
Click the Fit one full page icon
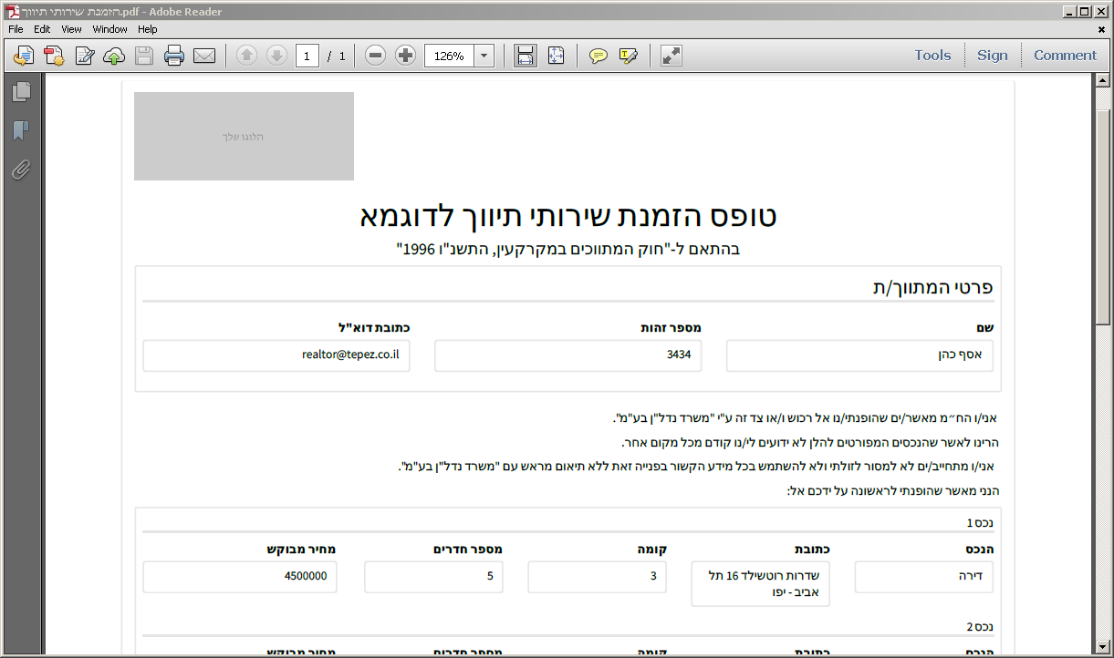pyautogui.click(x=557, y=56)
